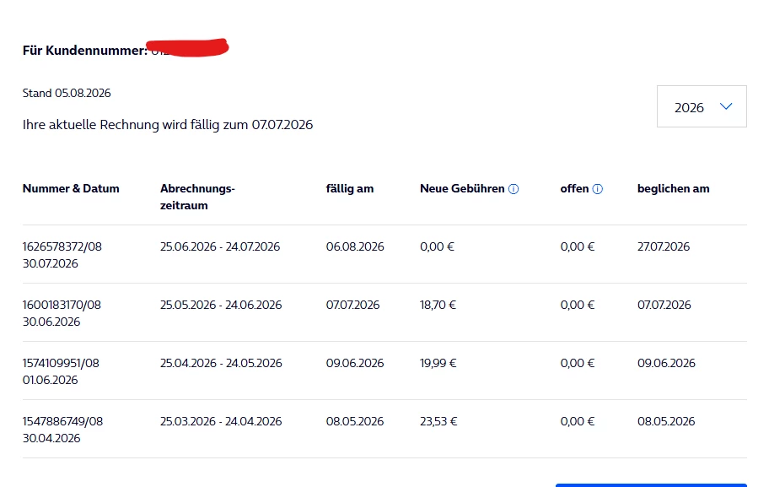
Task: Click the chevron arrow in year selector
Action: click(x=726, y=106)
